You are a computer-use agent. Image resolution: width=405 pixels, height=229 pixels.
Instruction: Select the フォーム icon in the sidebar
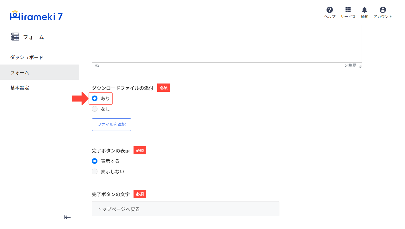tap(15, 37)
